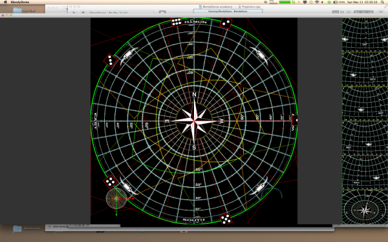
Task: Click the E label beside the compass
Action: (167, 121)
